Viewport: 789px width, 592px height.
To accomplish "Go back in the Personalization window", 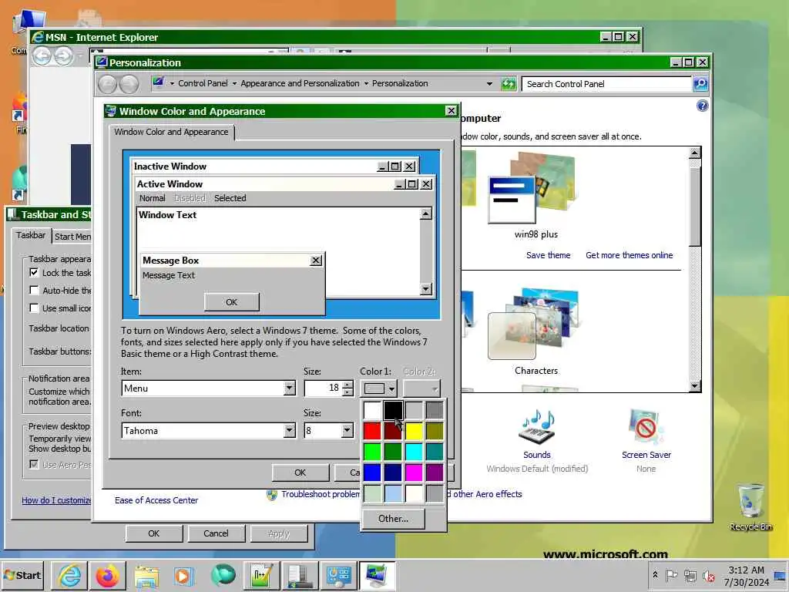I will pos(107,84).
